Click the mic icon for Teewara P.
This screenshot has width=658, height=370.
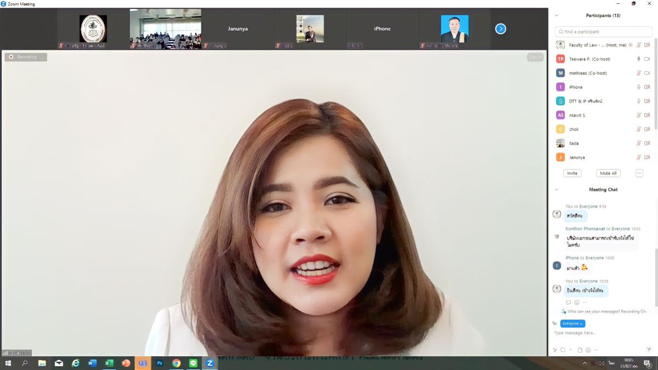(x=638, y=59)
